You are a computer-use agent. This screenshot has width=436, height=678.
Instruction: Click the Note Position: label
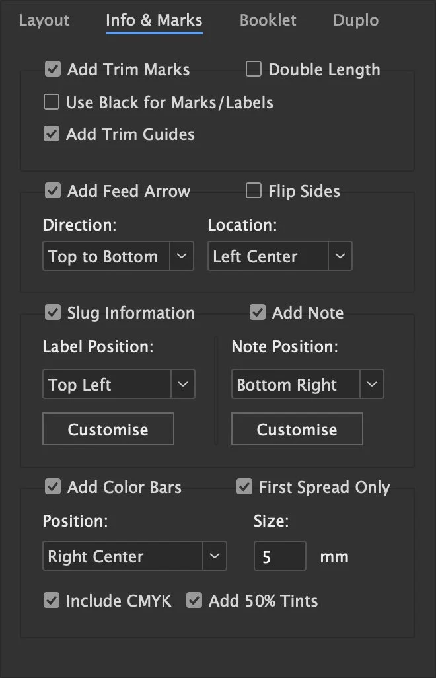285,347
